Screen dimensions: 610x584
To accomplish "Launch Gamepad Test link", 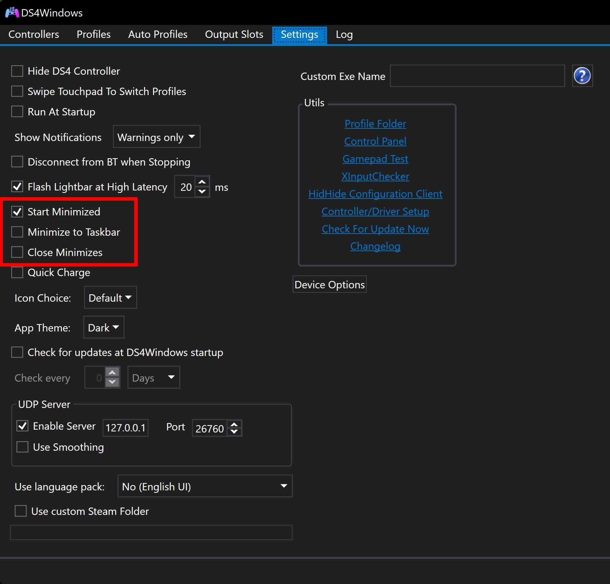I will tap(375, 159).
